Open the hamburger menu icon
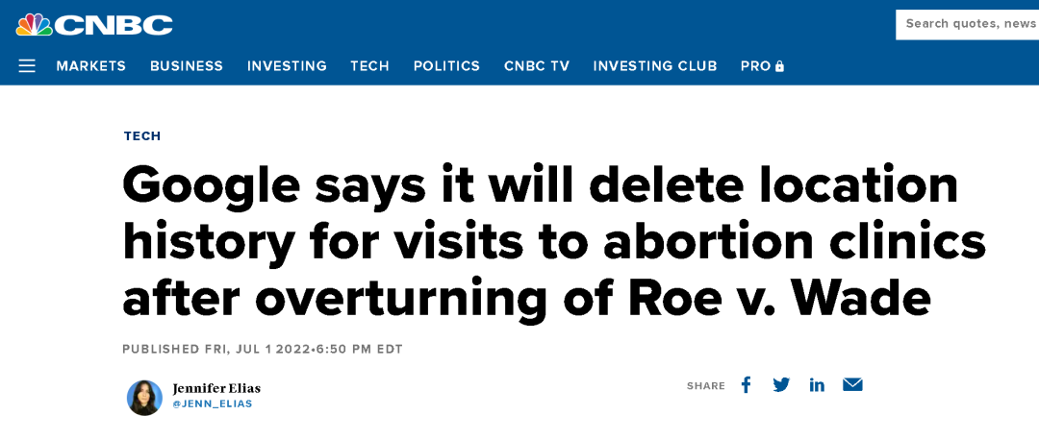The width and height of the screenshot is (1039, 440). [27, 66]
